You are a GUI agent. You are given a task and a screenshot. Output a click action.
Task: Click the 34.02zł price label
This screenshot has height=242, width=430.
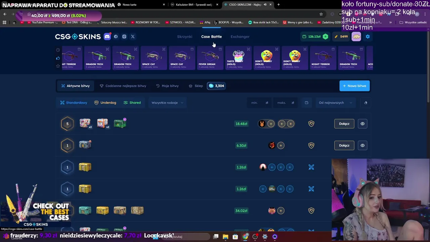[x=242, y=211]
